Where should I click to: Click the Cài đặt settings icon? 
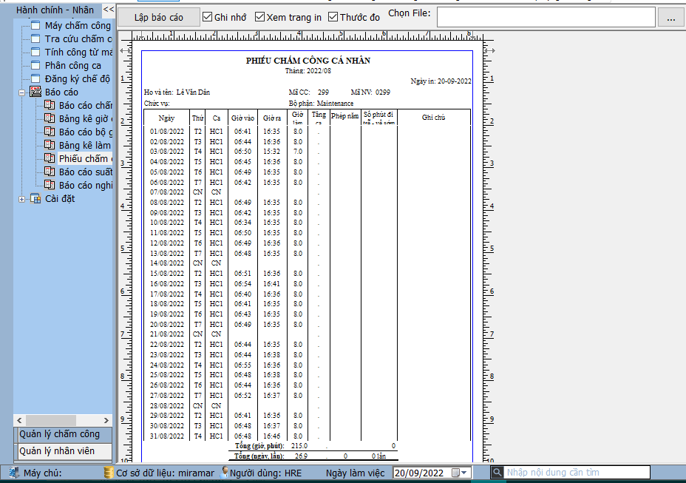[x=35, y=198]
